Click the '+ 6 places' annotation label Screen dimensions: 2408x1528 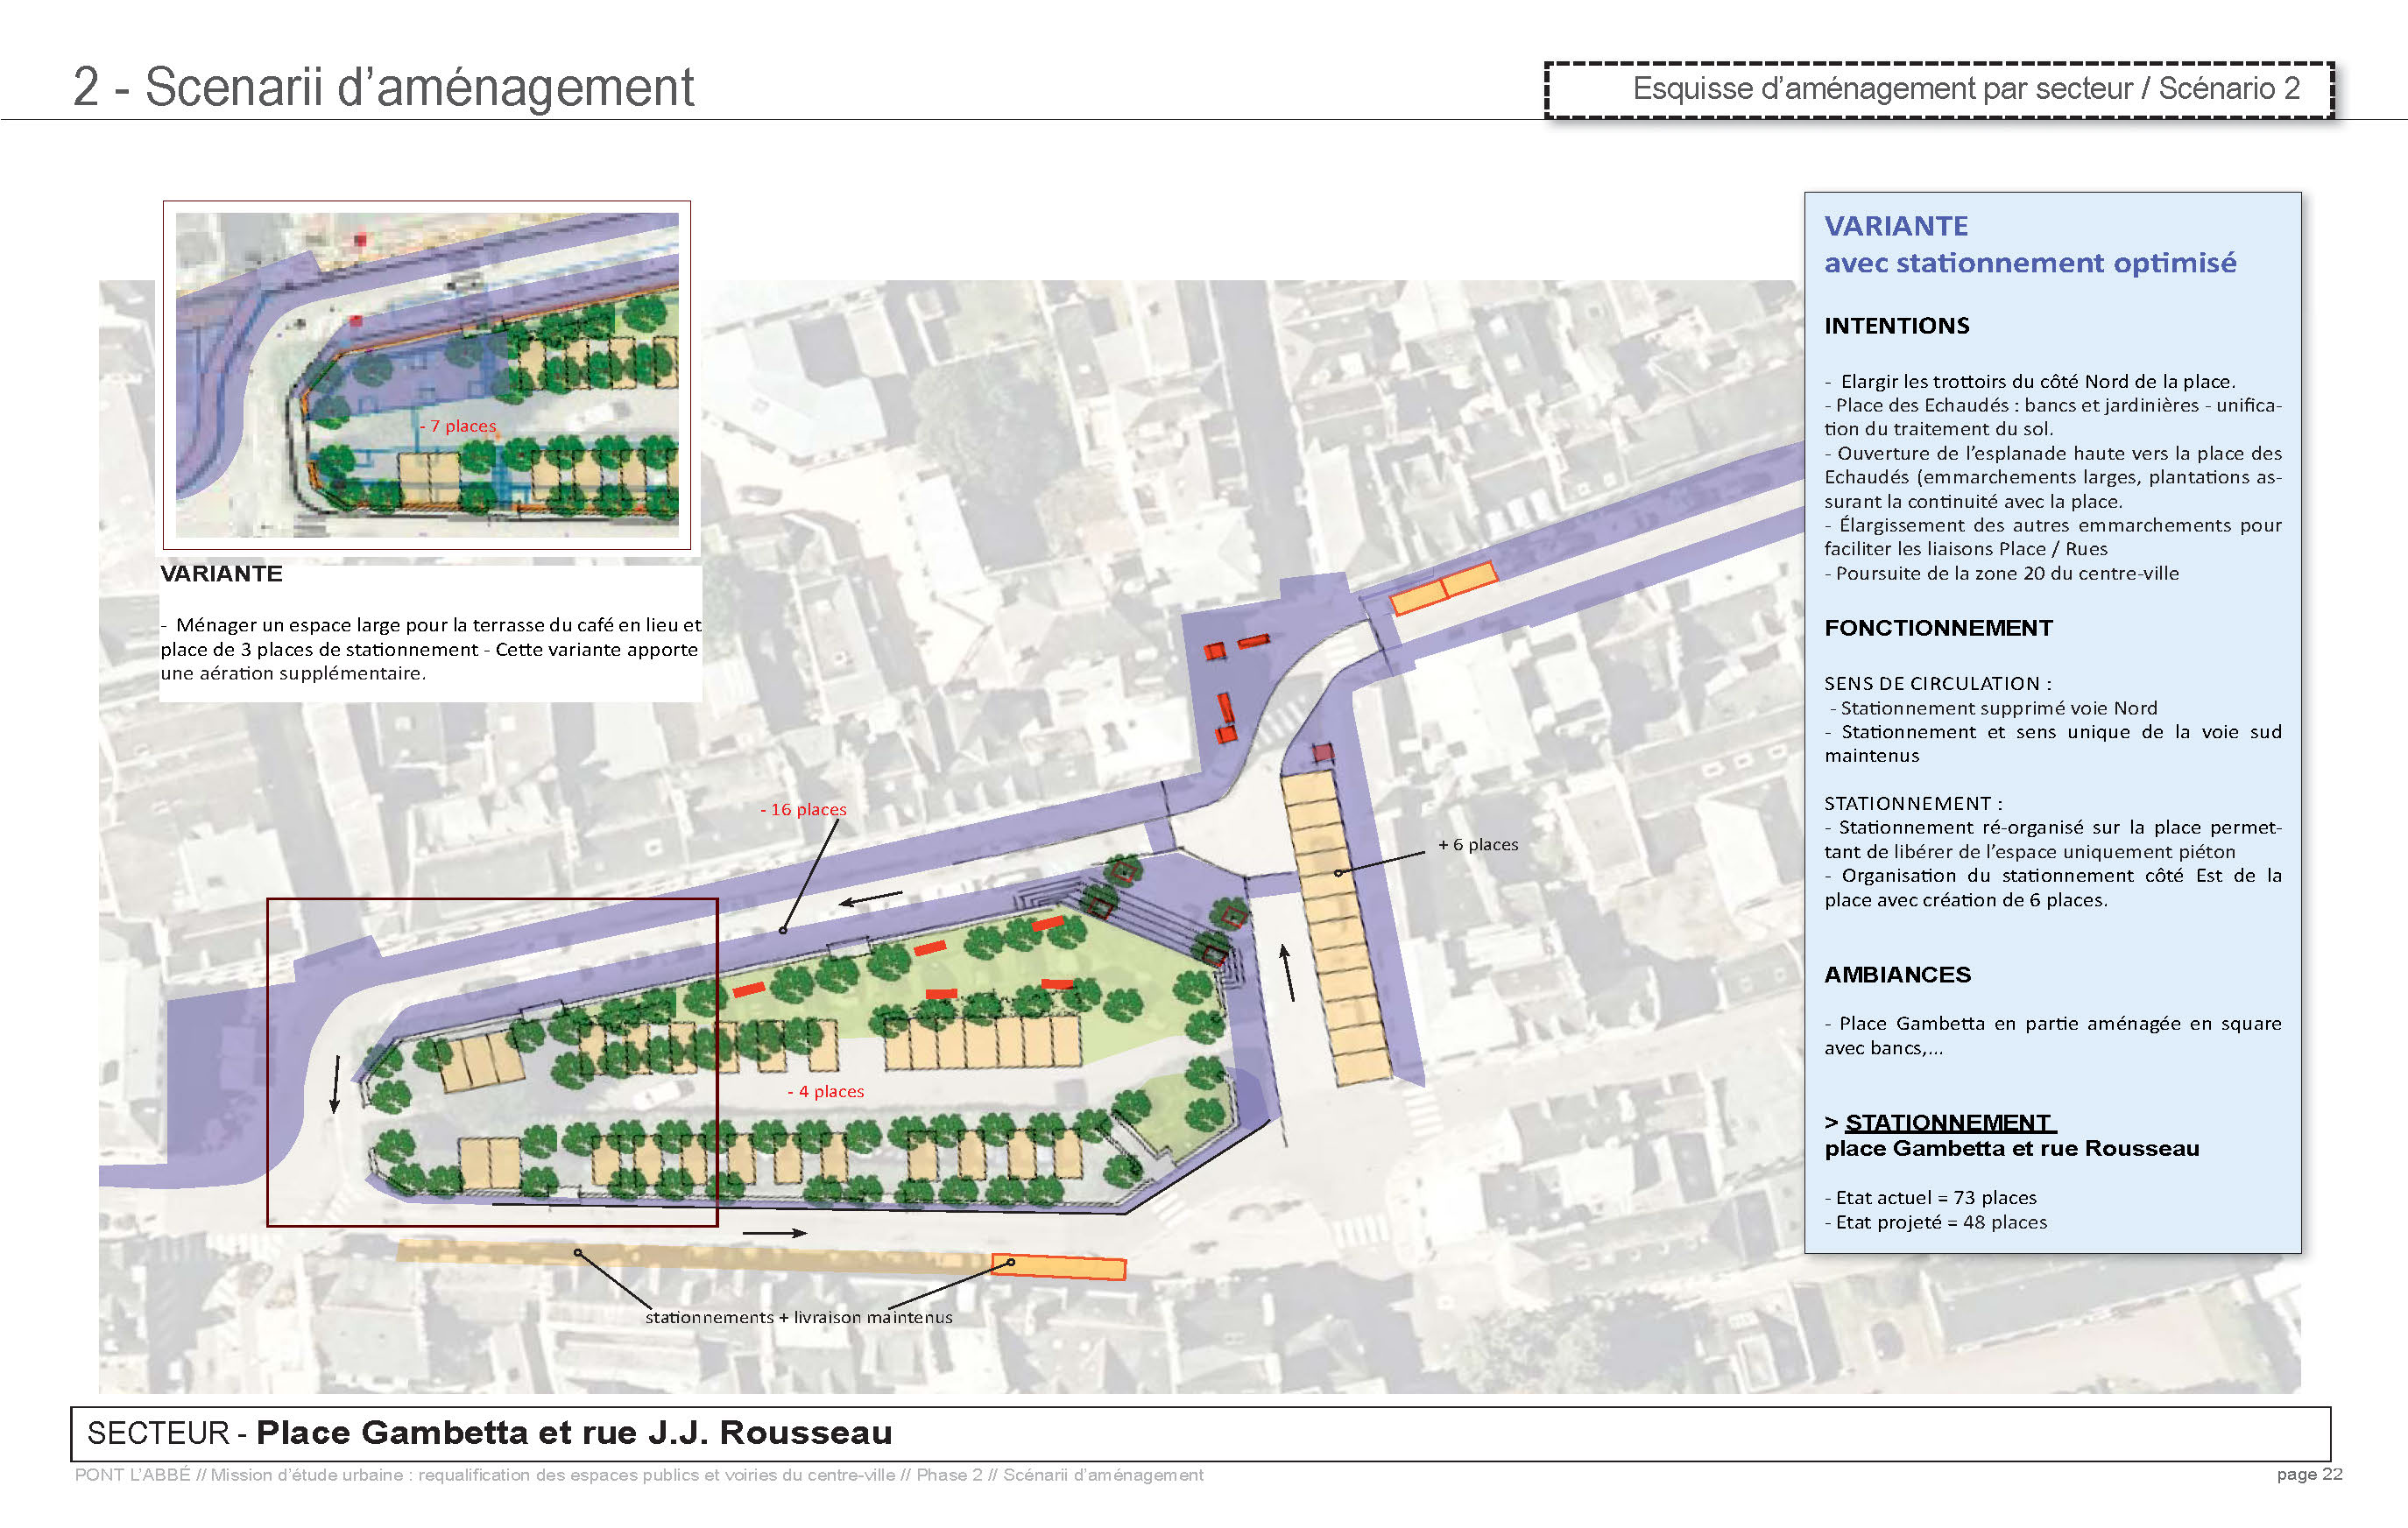[1478, 844]
